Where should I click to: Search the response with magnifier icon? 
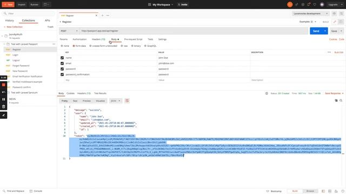pyautogui.click(x=341, y=101)
